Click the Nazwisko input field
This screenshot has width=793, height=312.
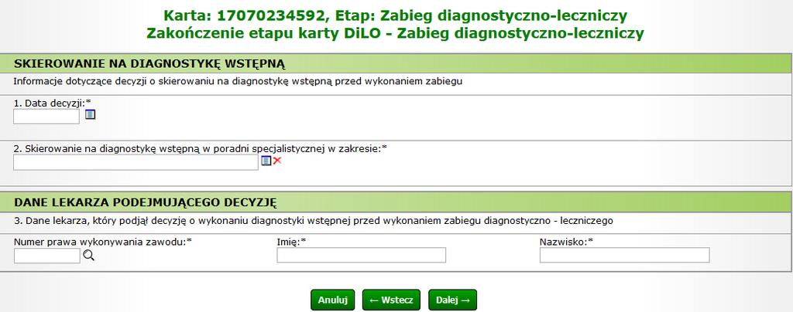click(625, 255)
